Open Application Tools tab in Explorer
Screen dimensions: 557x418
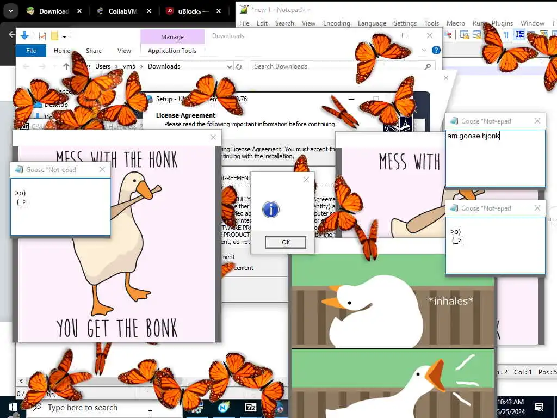tap(172, 51)
